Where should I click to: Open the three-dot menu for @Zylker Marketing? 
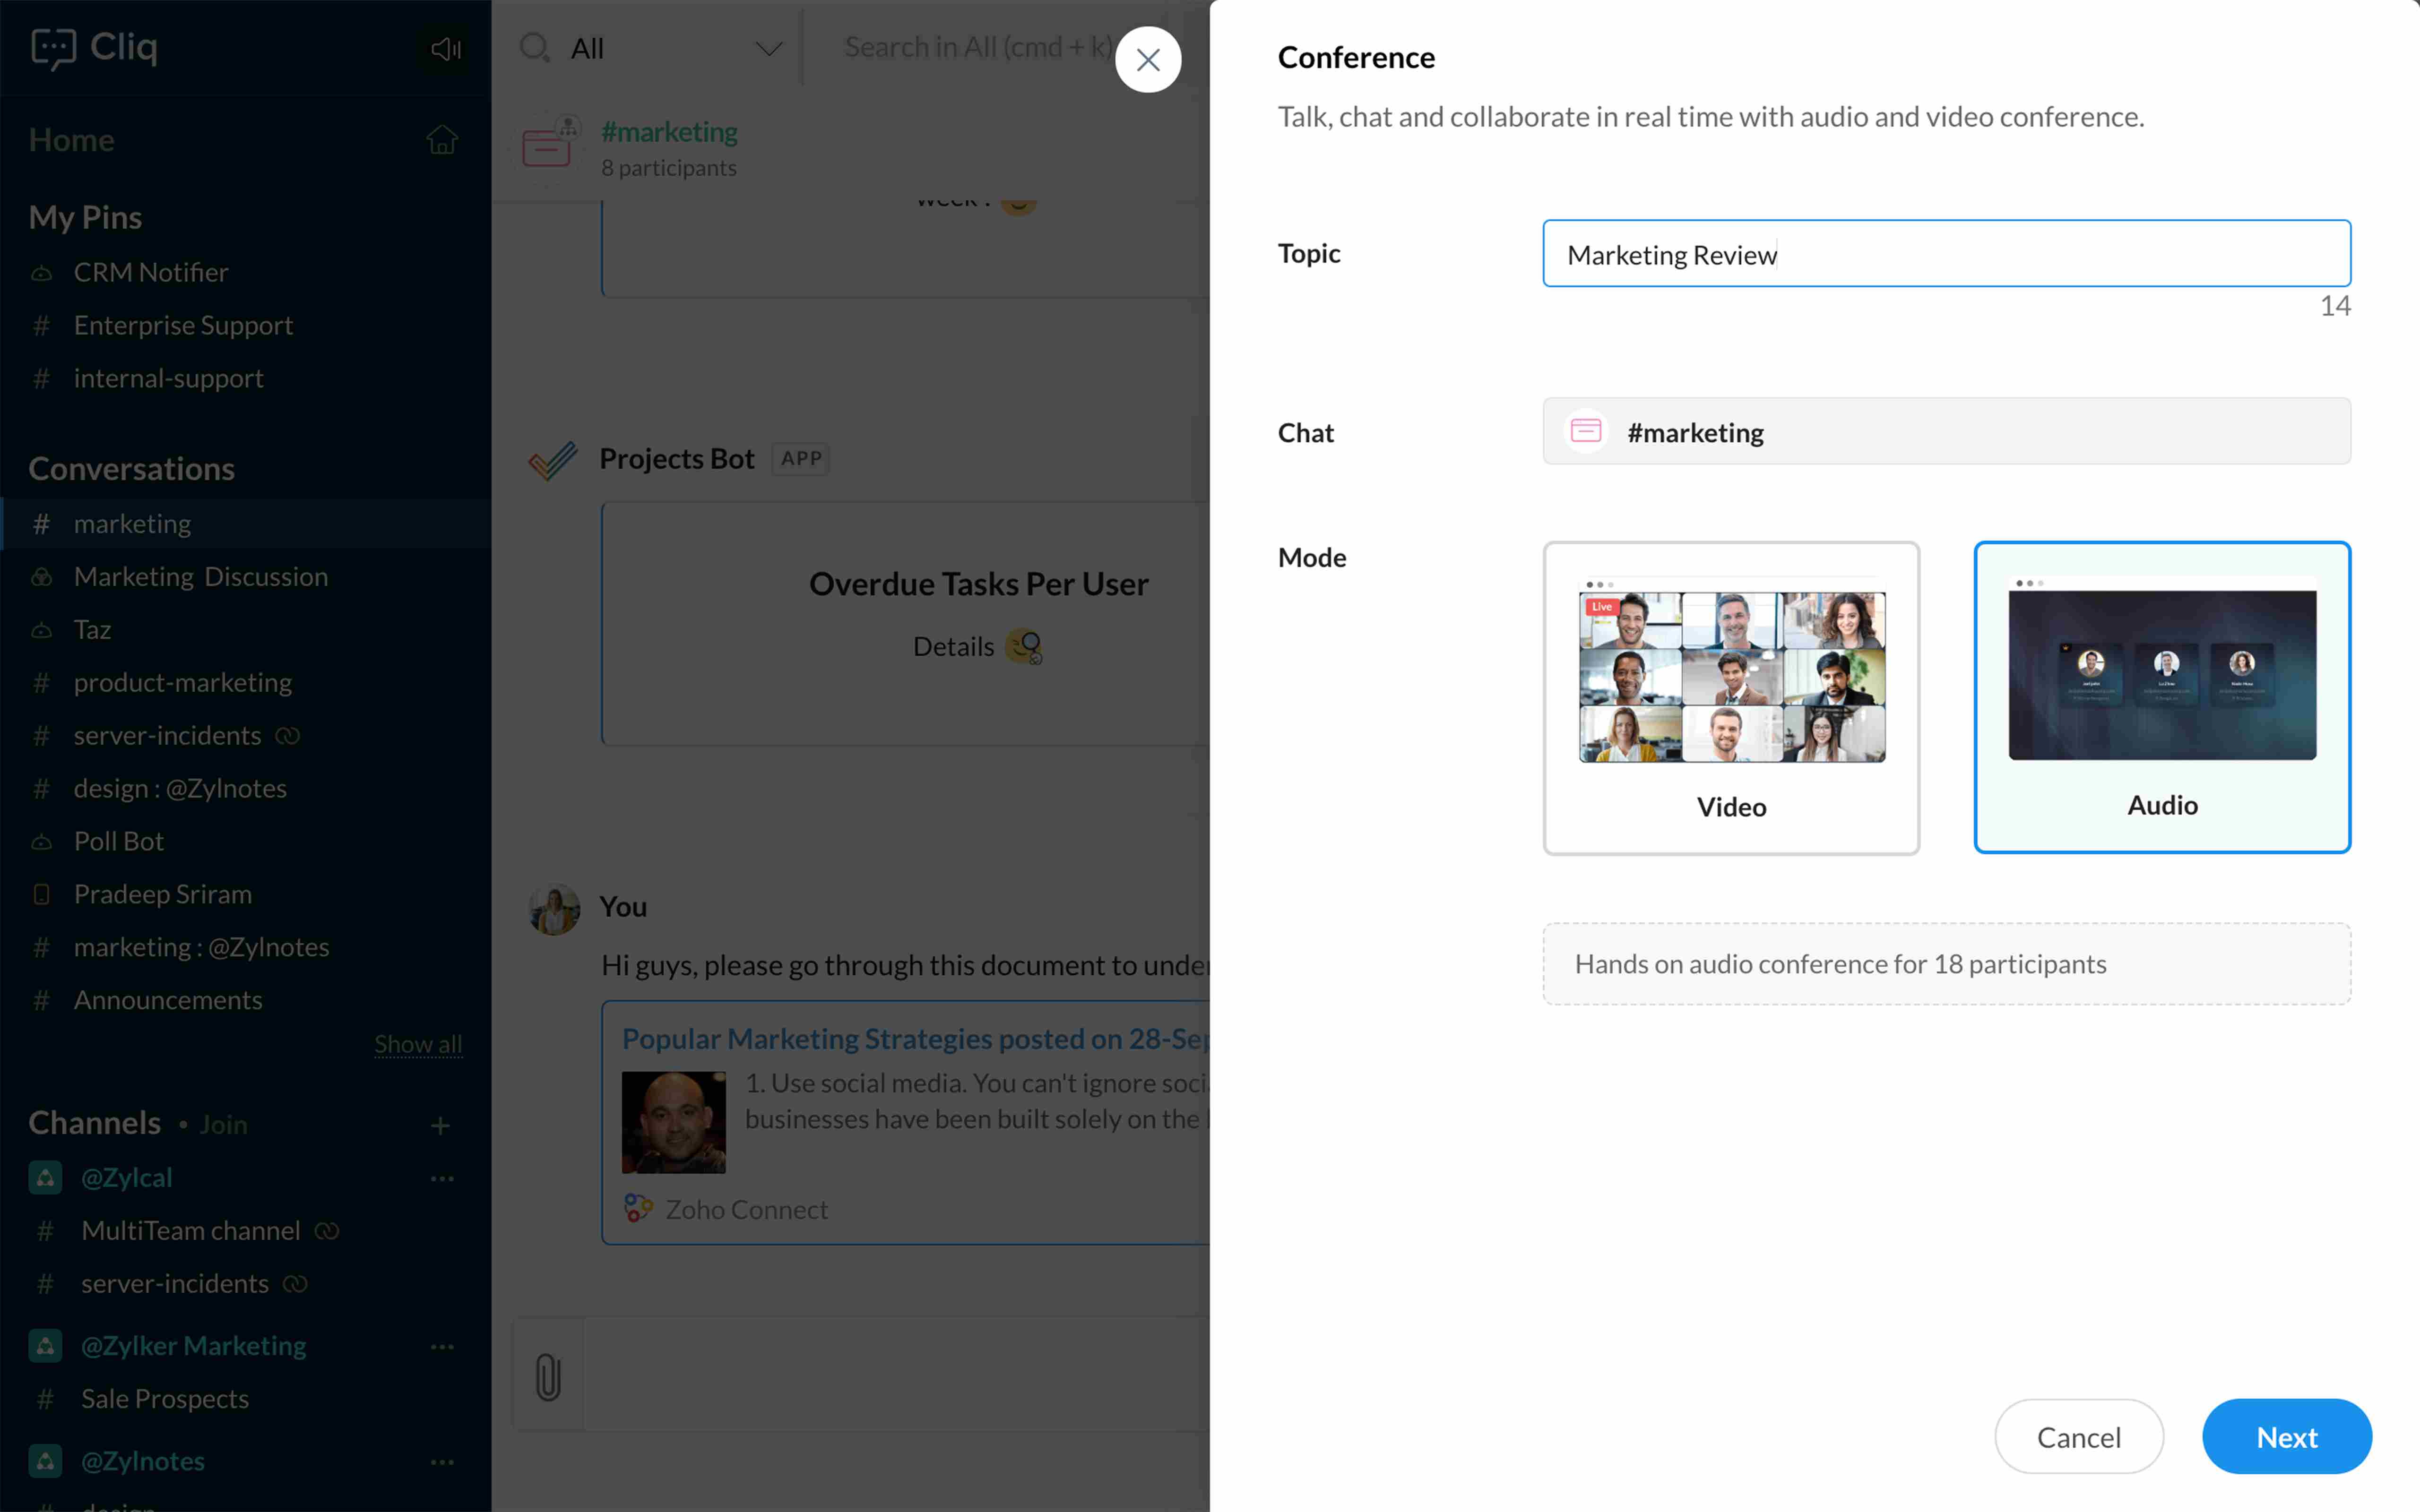pyautogui.click(x=442, y=1346)
